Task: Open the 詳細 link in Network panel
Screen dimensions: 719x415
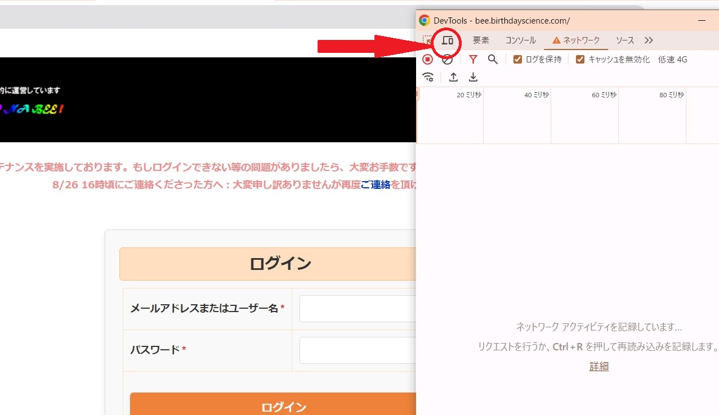Action: [x=599, y=366]
